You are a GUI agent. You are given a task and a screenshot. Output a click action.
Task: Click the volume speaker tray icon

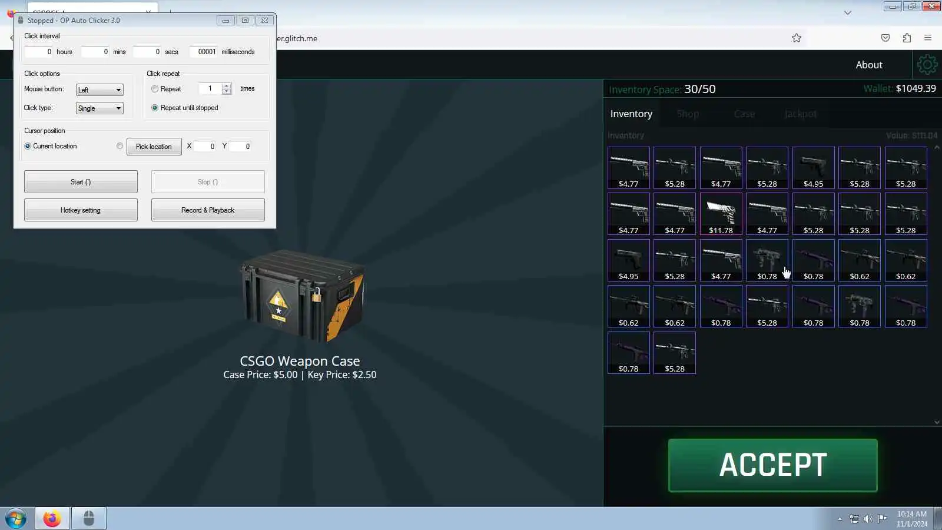(x=868, y=519)
